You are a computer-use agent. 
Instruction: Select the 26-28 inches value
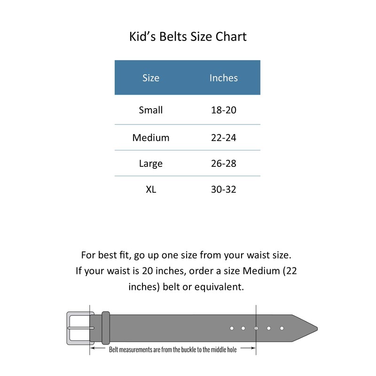click(x=224, y=164)
